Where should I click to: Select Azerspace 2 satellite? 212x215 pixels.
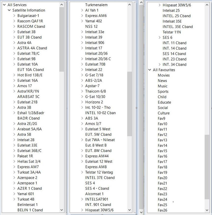(x=27, y=178)
